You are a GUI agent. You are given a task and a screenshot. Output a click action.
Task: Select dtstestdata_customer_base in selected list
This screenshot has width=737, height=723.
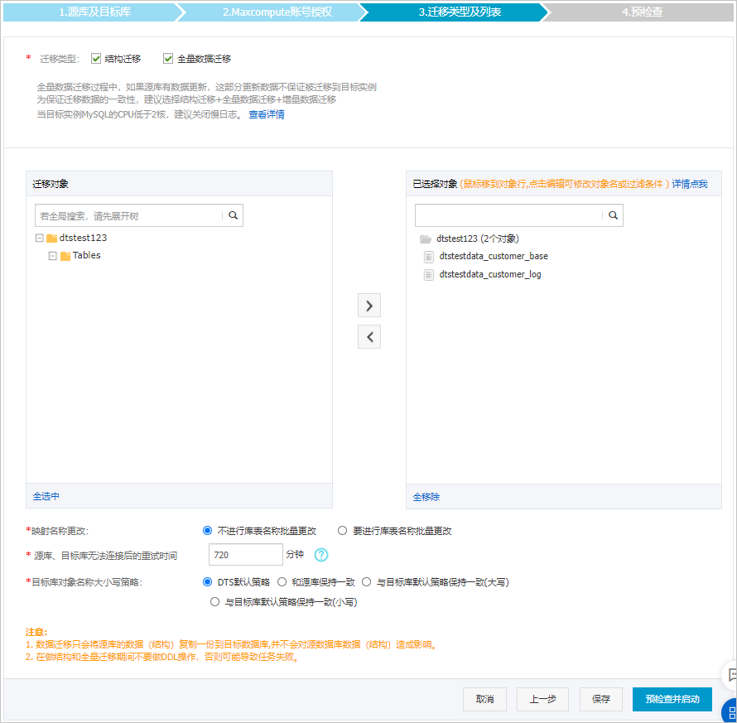point(494,256)
